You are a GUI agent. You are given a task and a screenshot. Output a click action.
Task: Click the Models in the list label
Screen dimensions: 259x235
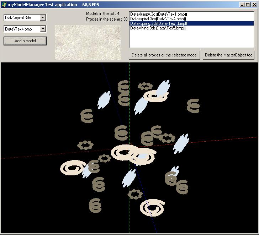coord(102,13)
